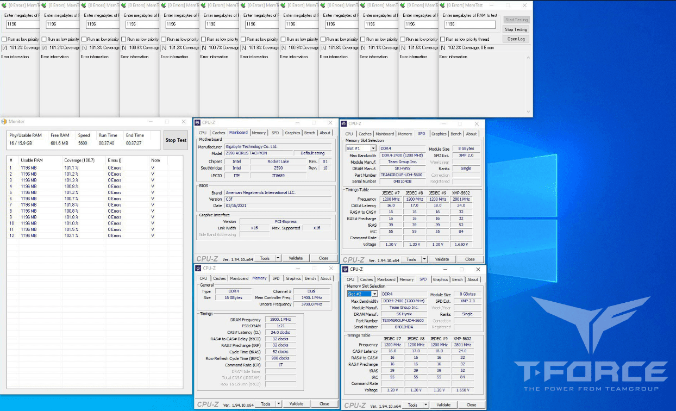Open About tab in the Slot #2 SPD window
Viewport: 676px width, 411px height.
pos(473,279)
